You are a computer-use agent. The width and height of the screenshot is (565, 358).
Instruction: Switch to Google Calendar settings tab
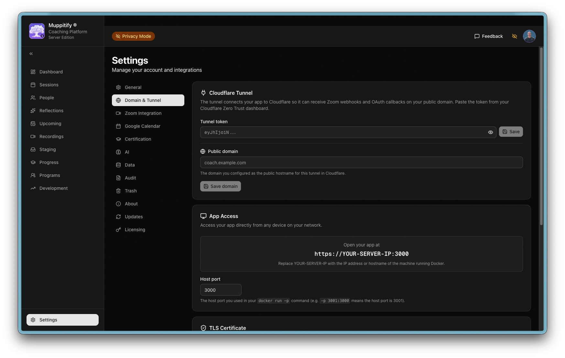[x=142, y=126]
